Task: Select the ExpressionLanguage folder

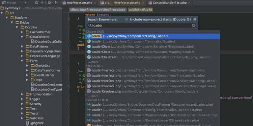Action: tap(43, 56)
